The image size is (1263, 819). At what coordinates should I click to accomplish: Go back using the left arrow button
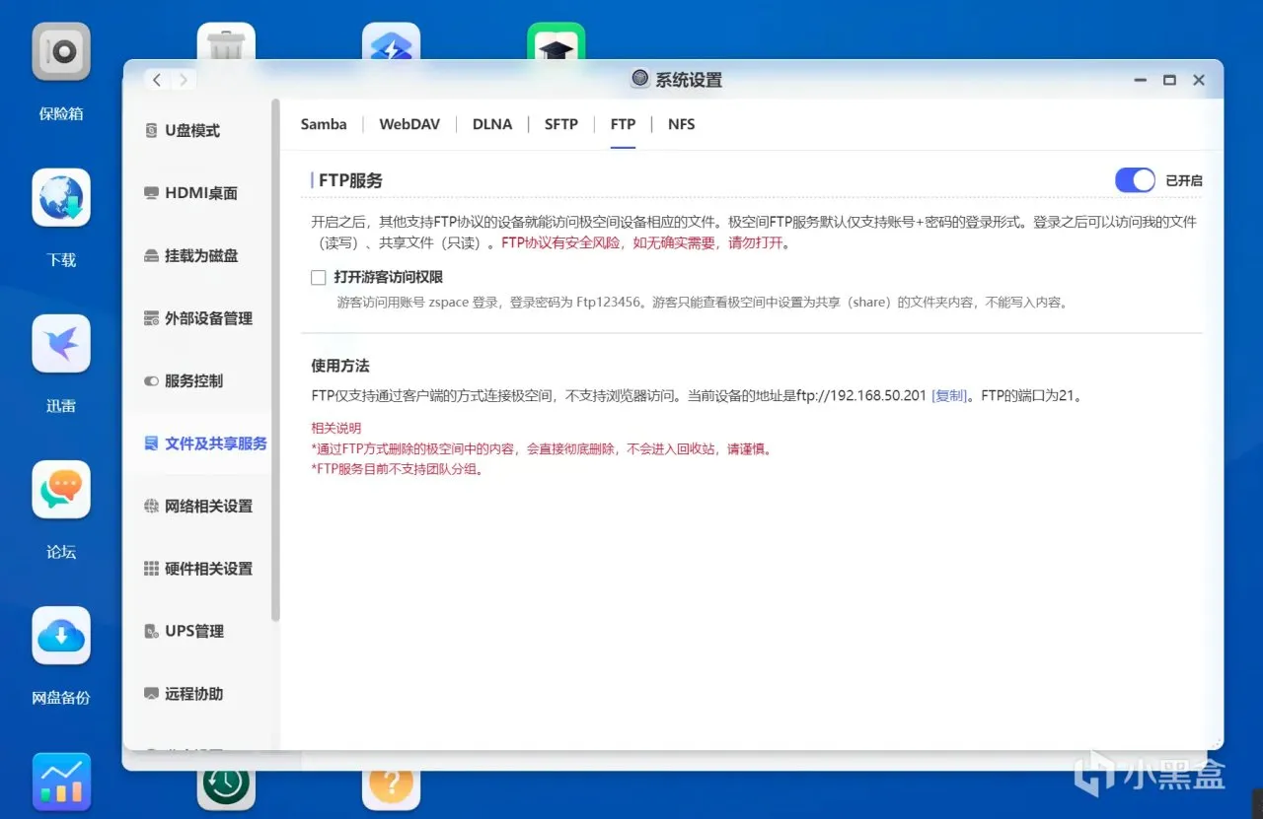[x=157, y=80]
